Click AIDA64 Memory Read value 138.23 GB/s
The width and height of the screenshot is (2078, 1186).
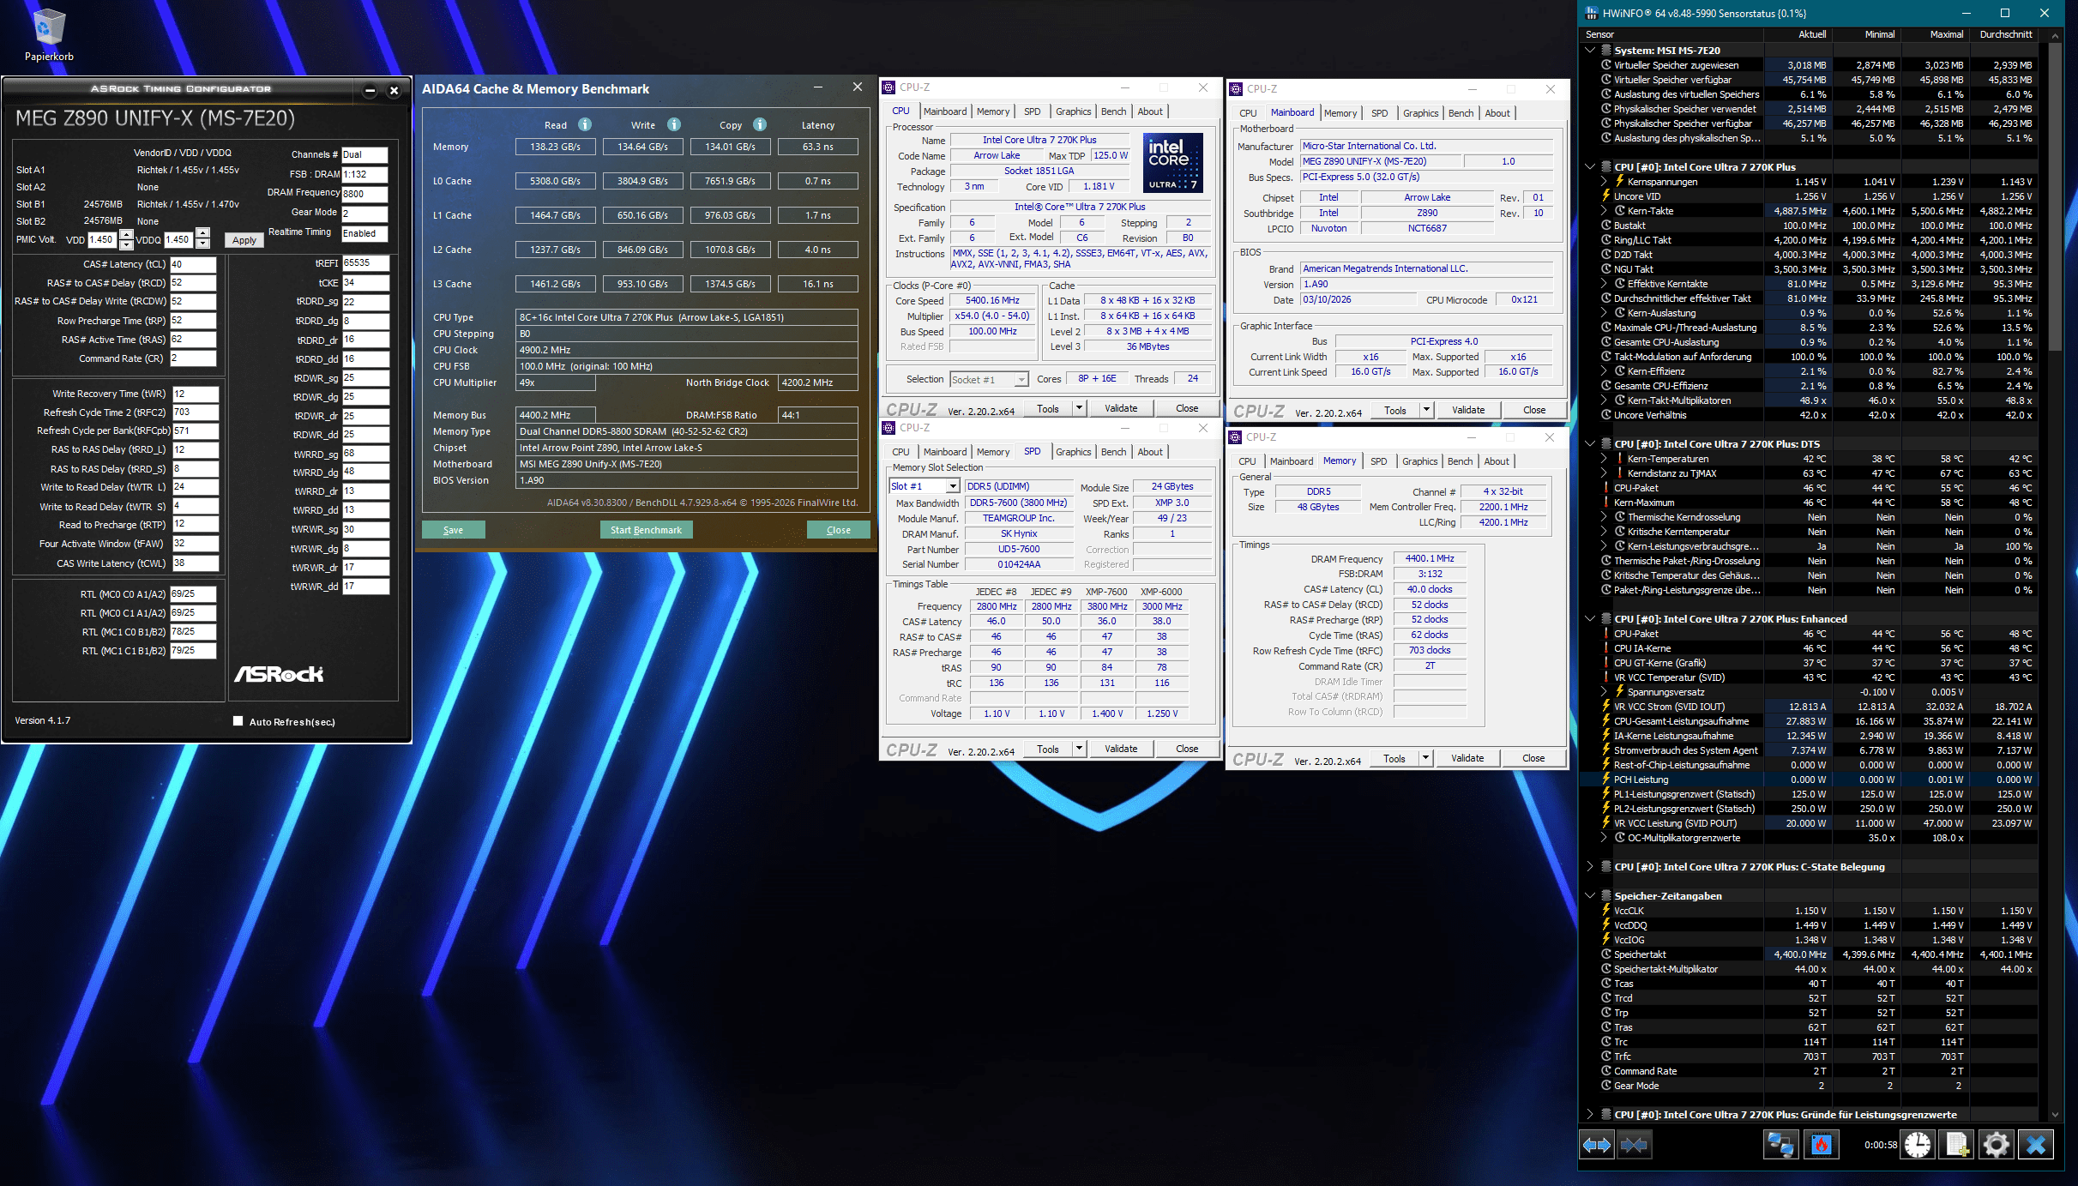[555, 147]
